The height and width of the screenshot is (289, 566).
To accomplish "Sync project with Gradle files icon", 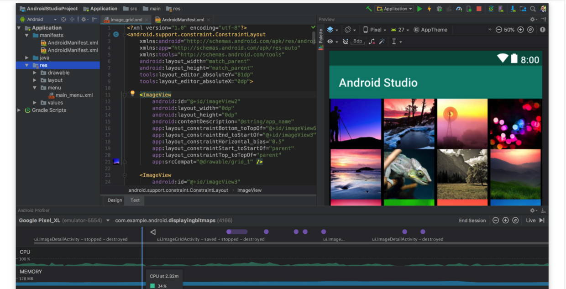I will [x=492, y=8].
